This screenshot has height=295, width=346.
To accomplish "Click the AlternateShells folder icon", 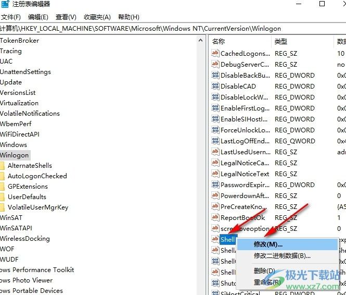I will click(x=2, y=166).
